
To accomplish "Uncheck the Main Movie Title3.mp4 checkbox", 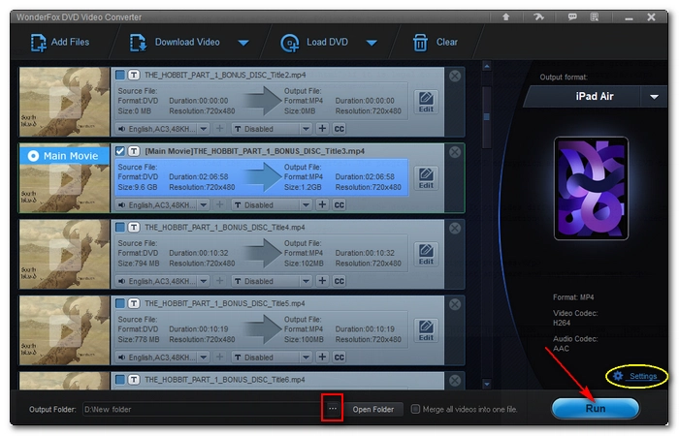I will [120, 151].
